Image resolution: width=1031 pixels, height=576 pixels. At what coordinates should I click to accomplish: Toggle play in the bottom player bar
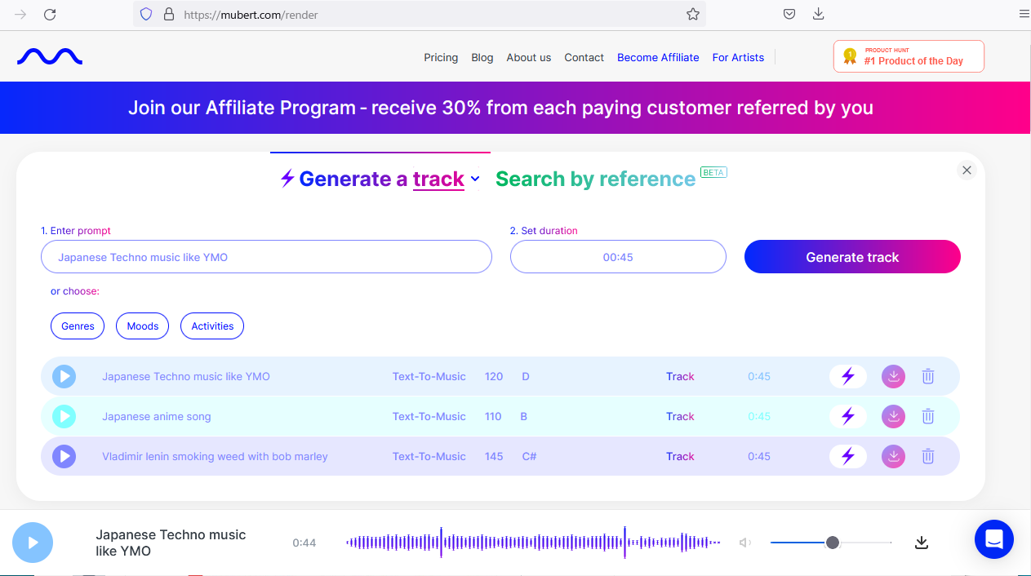click(x=33, y=543)
